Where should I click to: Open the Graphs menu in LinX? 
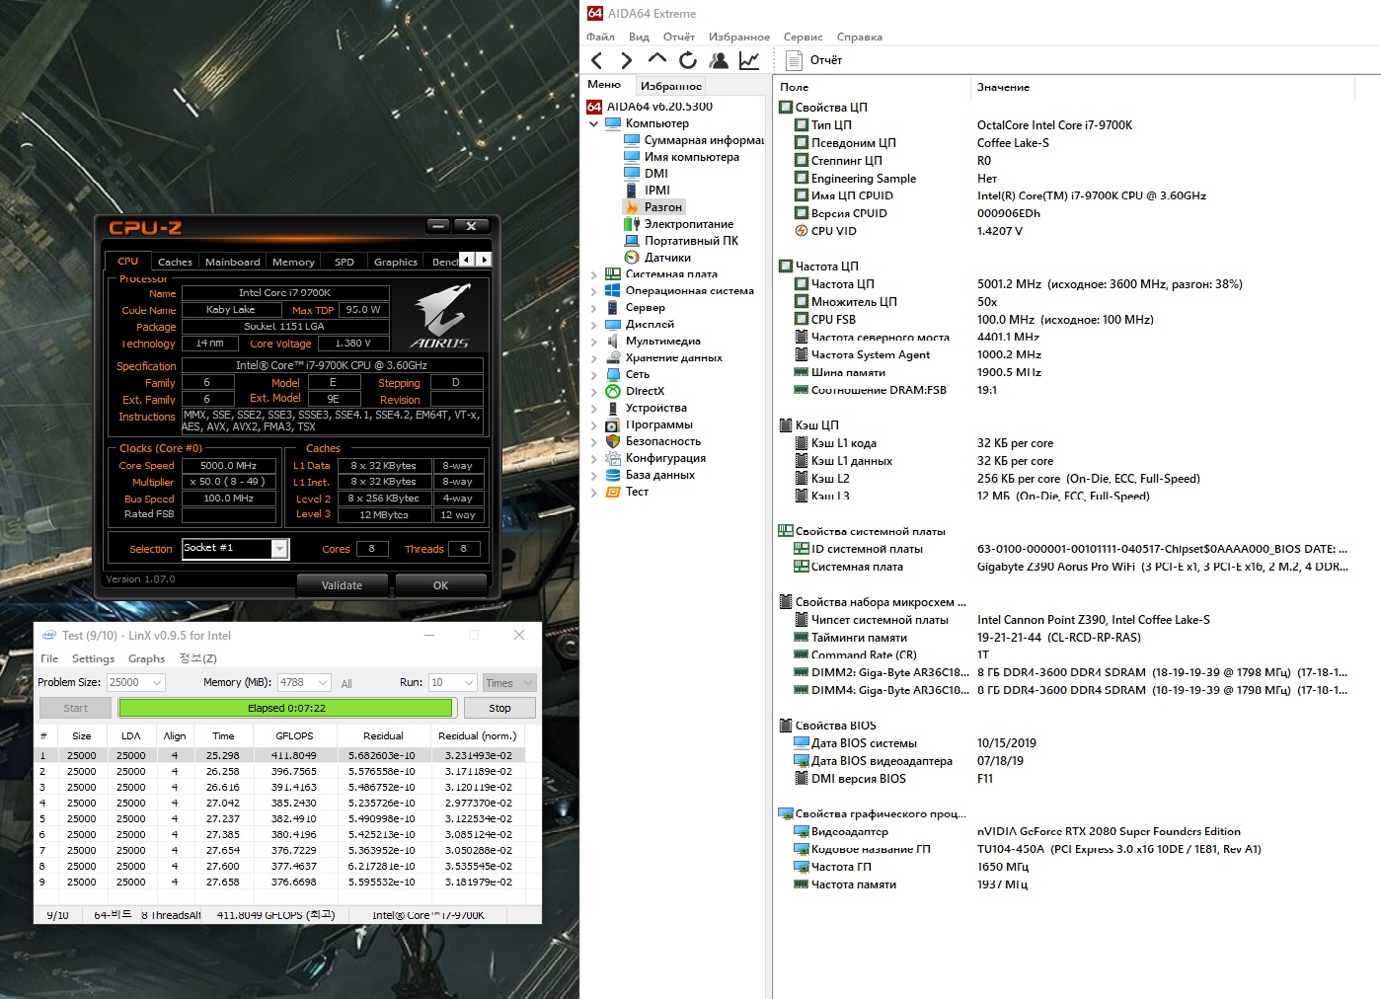[146, 658]
